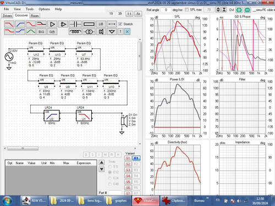The image size is (275, 206).
Task: Click the 1:1 zoom button
Action: coord(129,14)
